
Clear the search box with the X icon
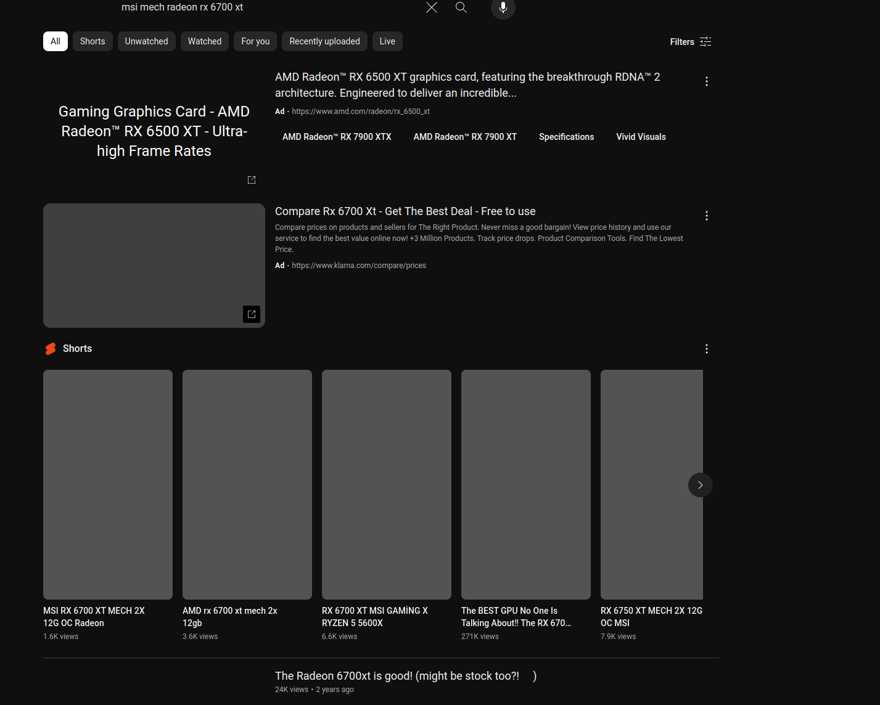(432, 7)
